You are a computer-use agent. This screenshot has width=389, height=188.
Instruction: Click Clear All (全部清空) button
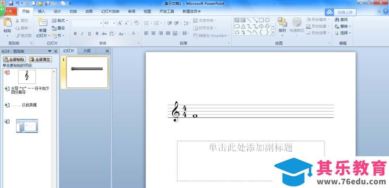(40, 59)
